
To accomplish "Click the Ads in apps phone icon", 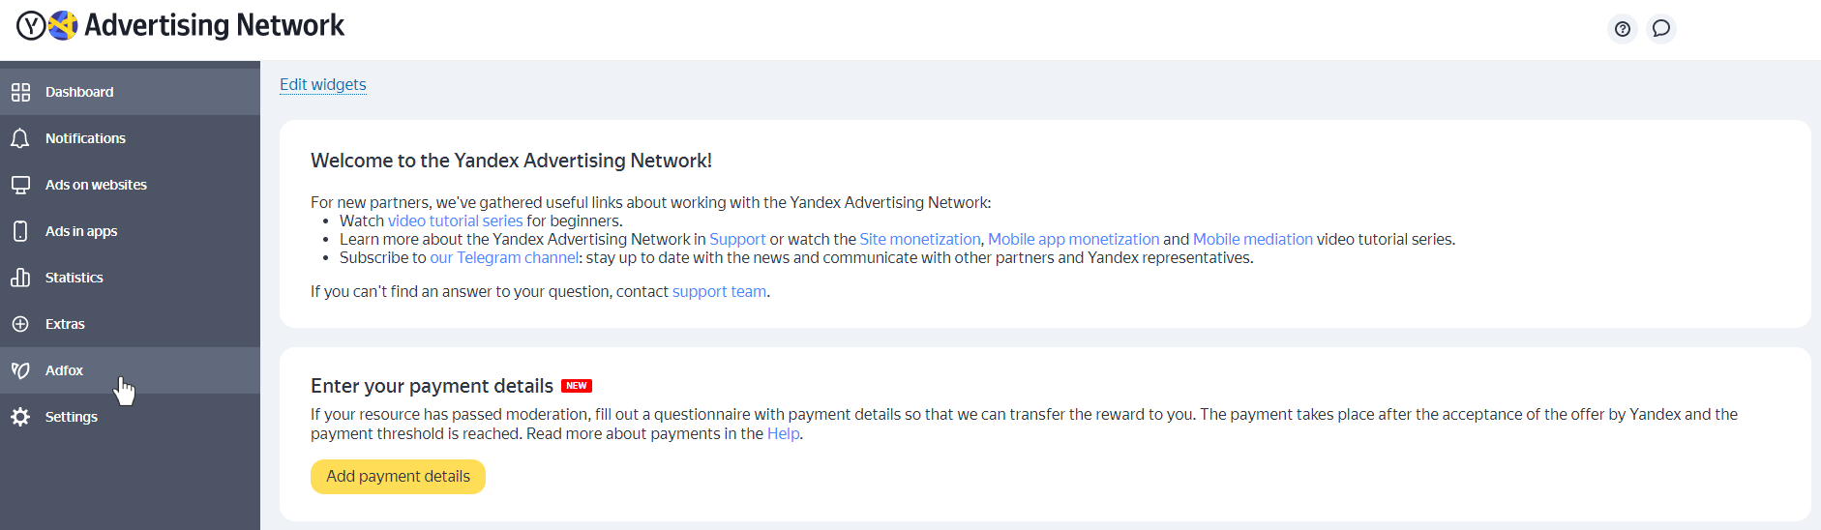I will tap(20, 231).
